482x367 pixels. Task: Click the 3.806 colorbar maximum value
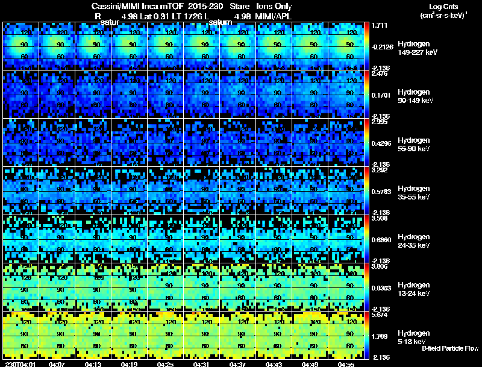tap(380, 266)
